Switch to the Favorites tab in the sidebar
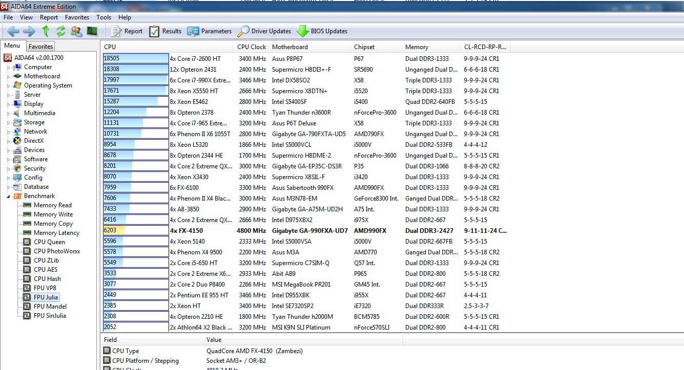 [40, 47]
